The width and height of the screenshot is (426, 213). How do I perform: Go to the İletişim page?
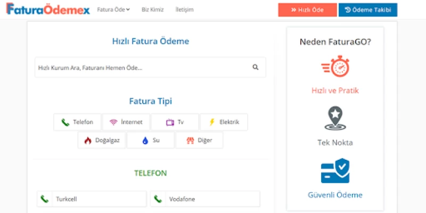point(185,10)
